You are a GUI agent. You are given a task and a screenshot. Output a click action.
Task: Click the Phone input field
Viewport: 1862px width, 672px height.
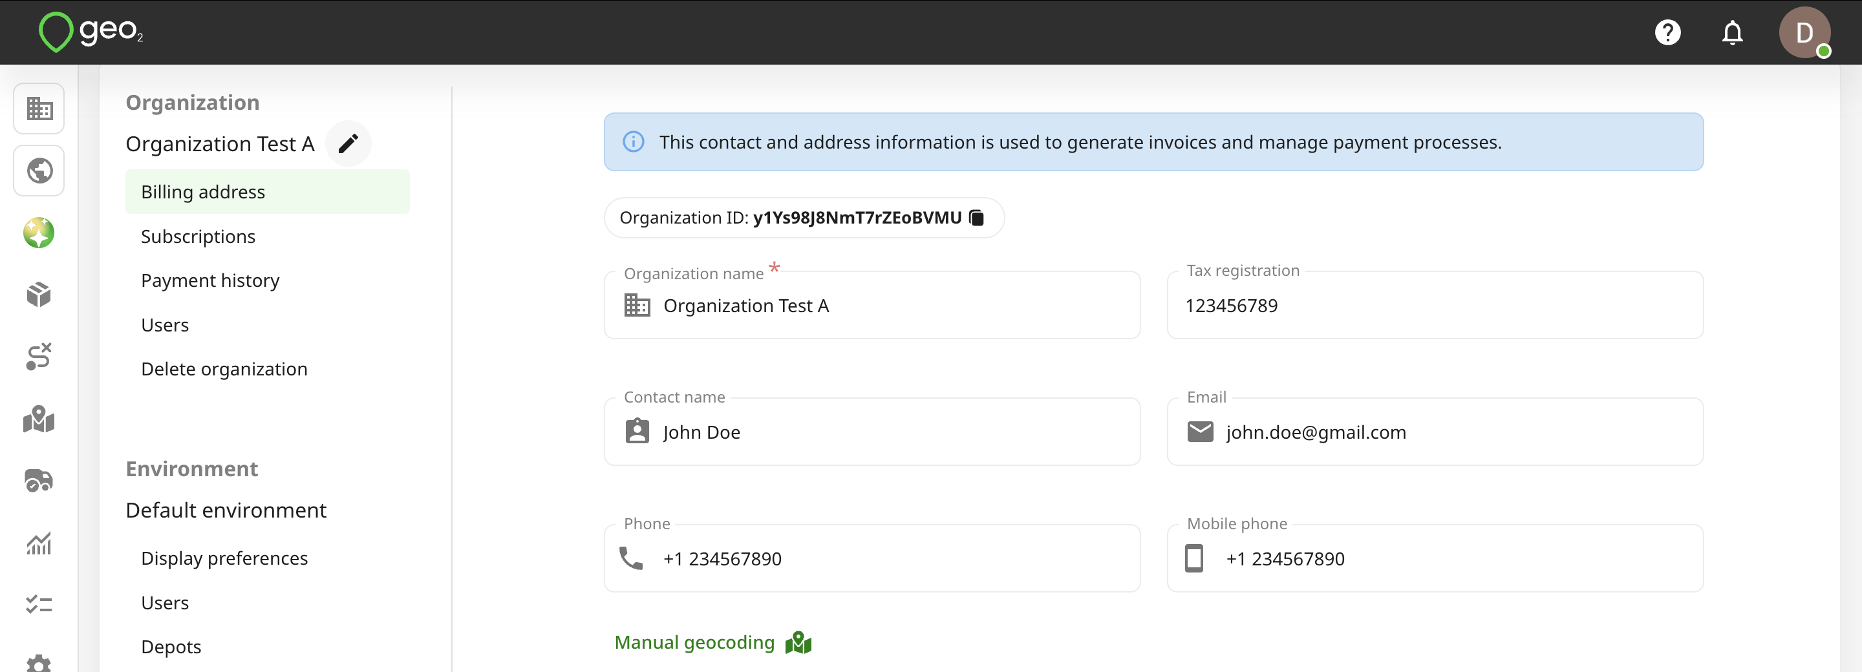pos(872,558)
